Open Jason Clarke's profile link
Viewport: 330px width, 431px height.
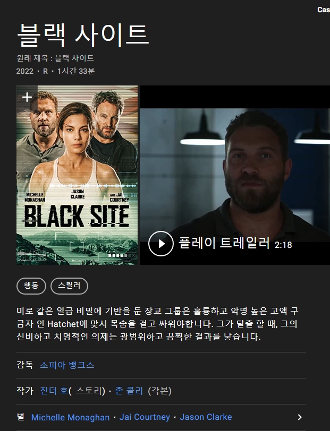(x=206, y=417)
